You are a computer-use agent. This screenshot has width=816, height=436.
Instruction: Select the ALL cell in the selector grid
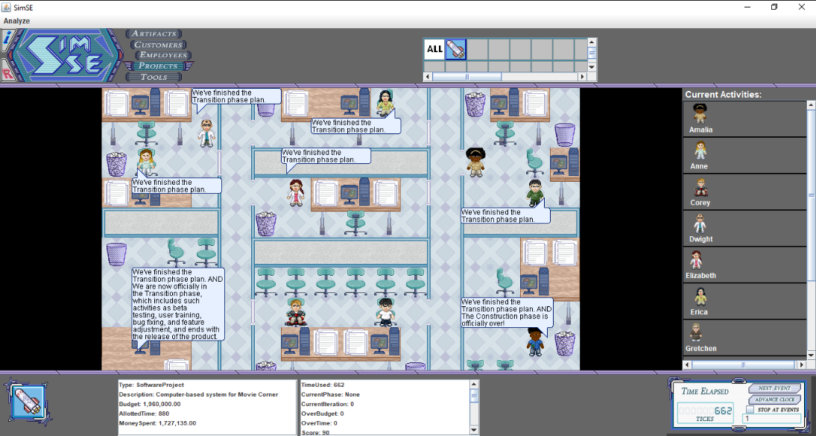(434, 49)
